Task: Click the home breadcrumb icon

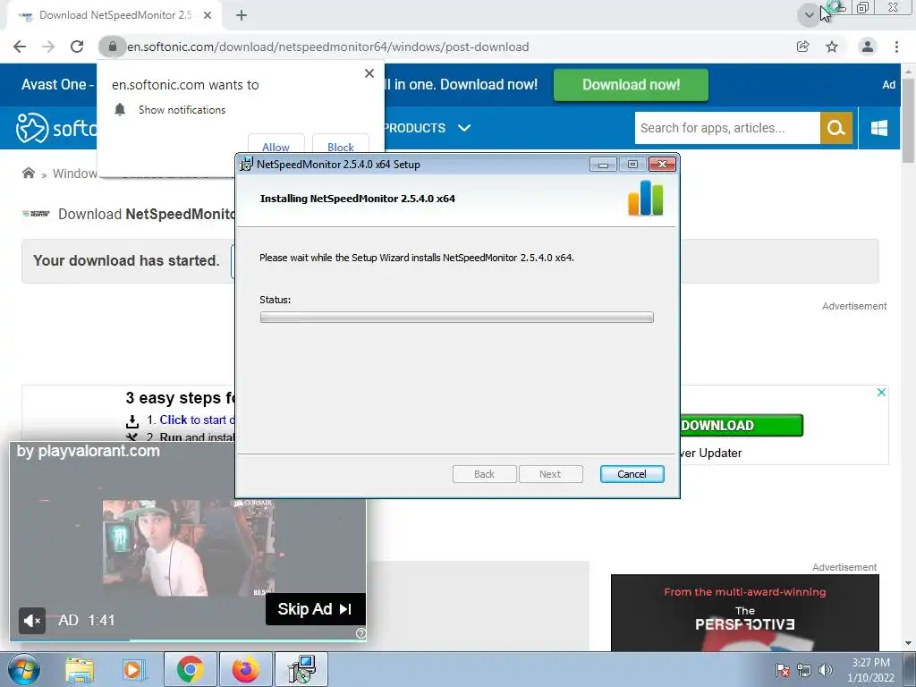Action: [28, 173]
